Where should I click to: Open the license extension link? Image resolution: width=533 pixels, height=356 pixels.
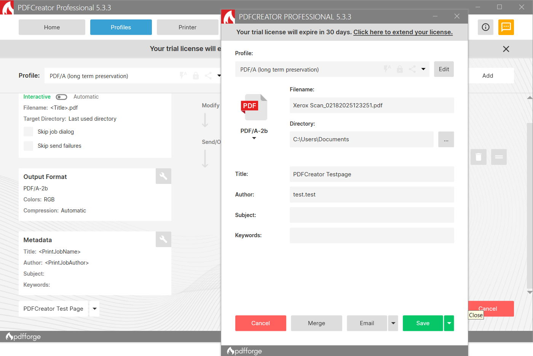[403, 32]
